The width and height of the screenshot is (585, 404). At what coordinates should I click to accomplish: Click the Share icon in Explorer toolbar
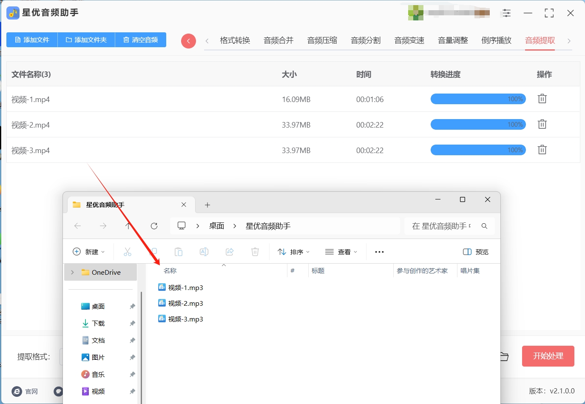[230, 252]
